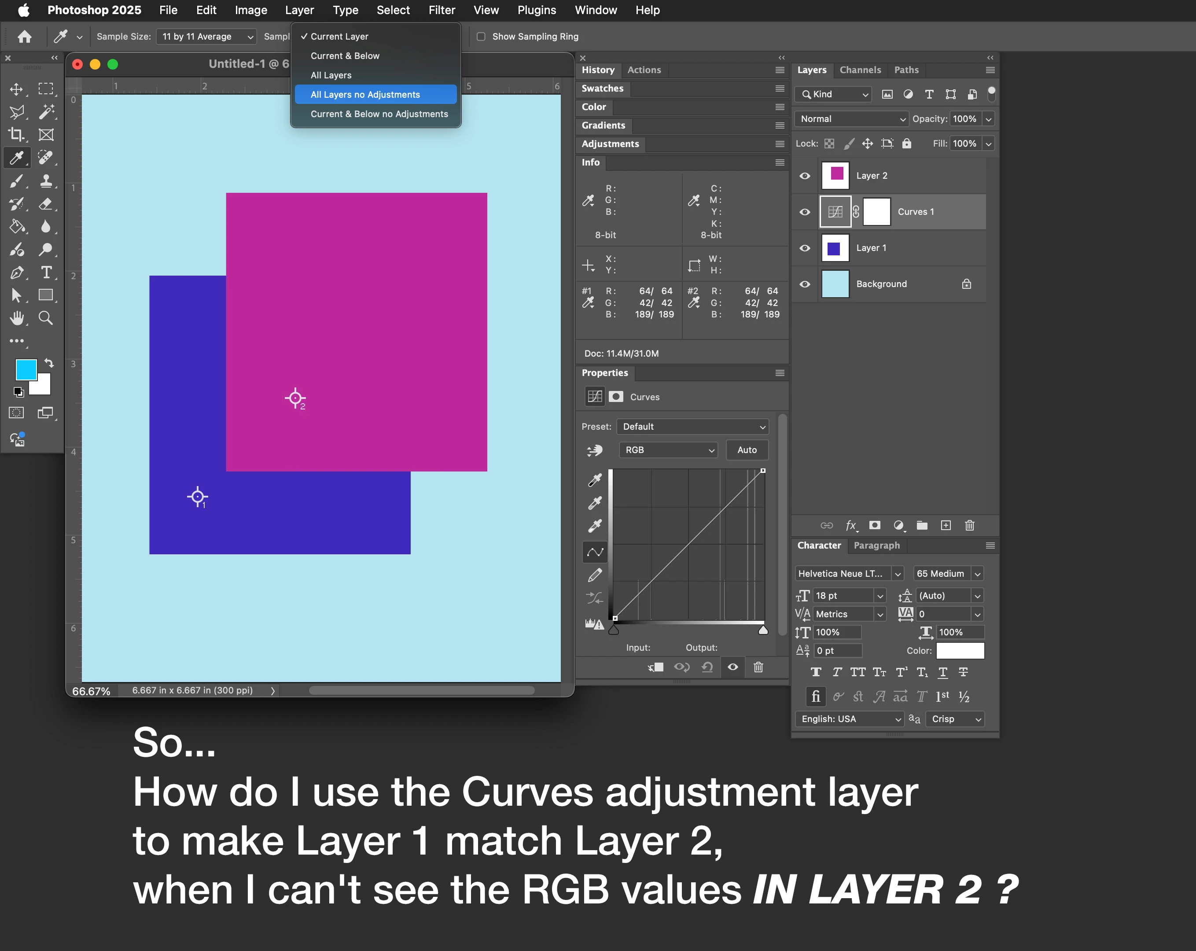Select the Magic Wand tool
Screen dimensions: 1196x951
pos(46,111)
